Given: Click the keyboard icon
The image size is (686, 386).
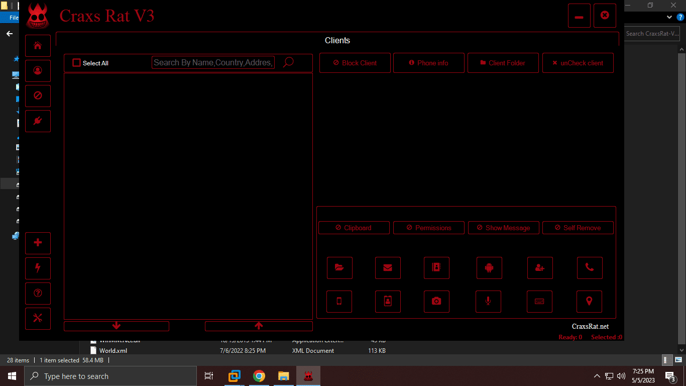Looking at the screenshot, I should (539, 302).
